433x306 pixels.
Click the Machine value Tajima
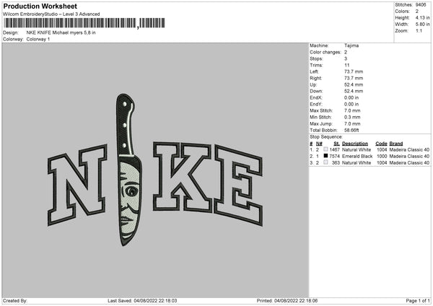click(351, 45)
